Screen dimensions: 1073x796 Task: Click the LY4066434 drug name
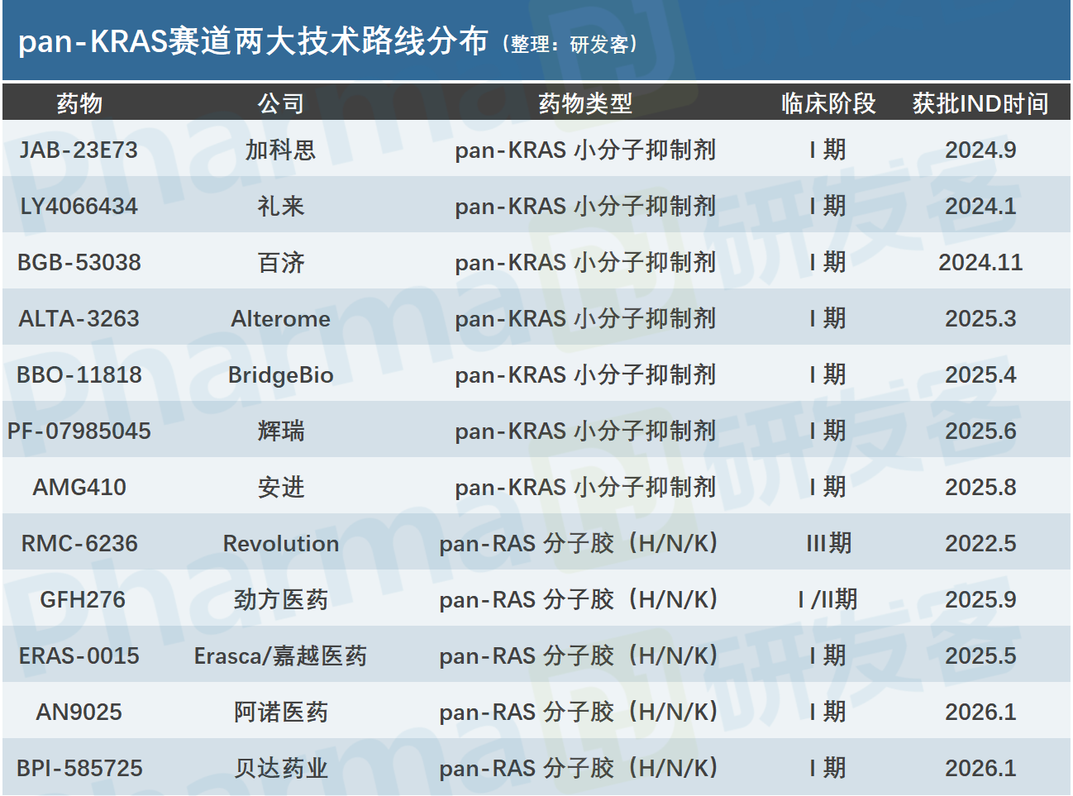tap(79, 206)
